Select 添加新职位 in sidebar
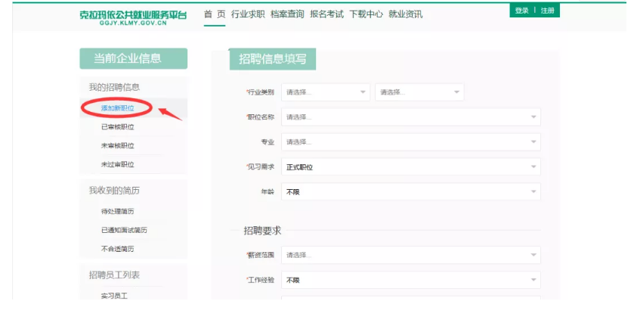This screenshot has height=326, width=634. point(118,108)
